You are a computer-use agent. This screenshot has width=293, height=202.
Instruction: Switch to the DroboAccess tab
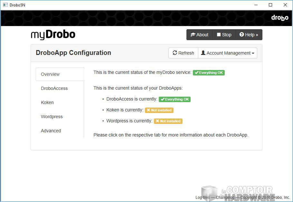(54, 88)
